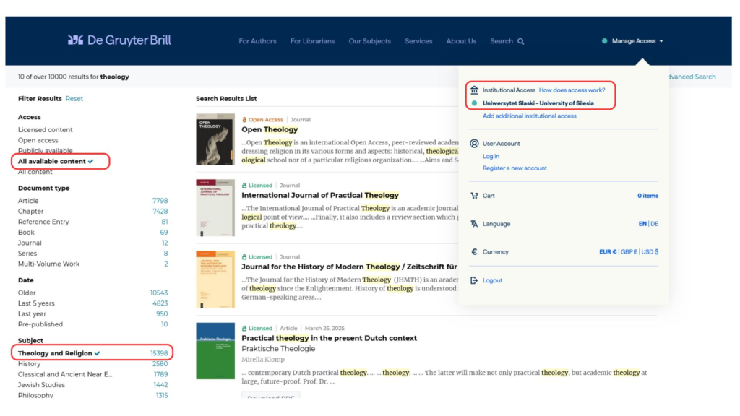
Task: Open the Services menu
Action: coord(418,41)
